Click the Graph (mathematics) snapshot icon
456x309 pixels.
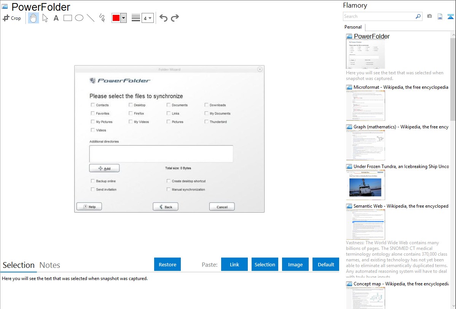pyautogui.click(x=349, y=127)
